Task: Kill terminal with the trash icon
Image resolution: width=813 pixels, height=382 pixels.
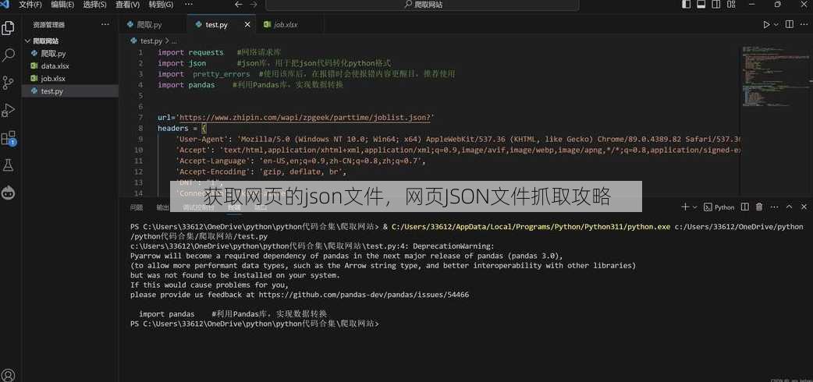Action: point(759,207)
